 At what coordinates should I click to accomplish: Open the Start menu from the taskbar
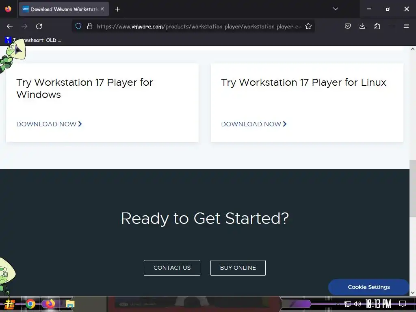click(9, 304)
